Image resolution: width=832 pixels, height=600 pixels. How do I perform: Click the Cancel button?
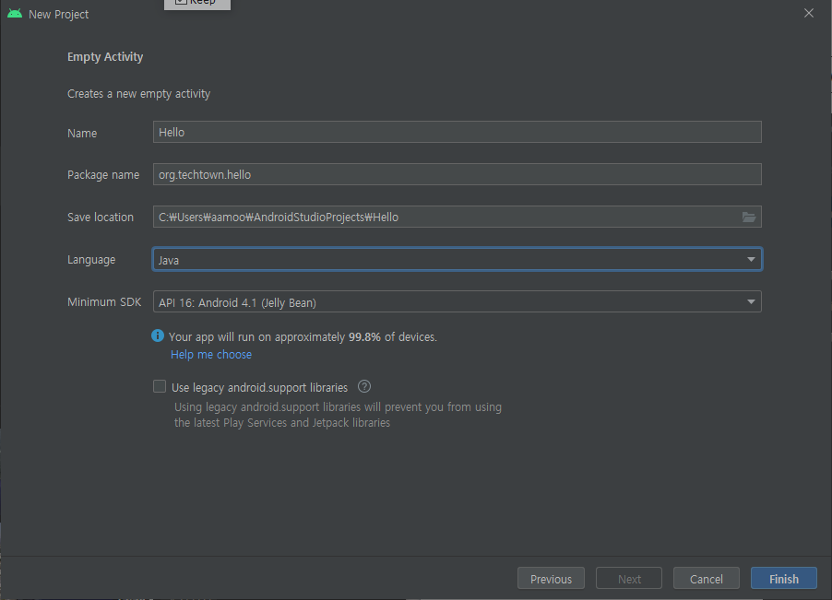[x=707, y=578]
